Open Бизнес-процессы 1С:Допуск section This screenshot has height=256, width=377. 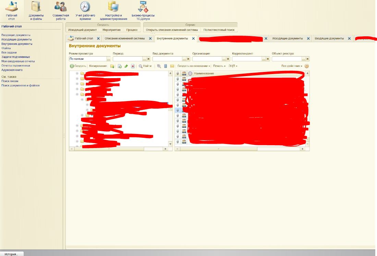click(143, 11)
